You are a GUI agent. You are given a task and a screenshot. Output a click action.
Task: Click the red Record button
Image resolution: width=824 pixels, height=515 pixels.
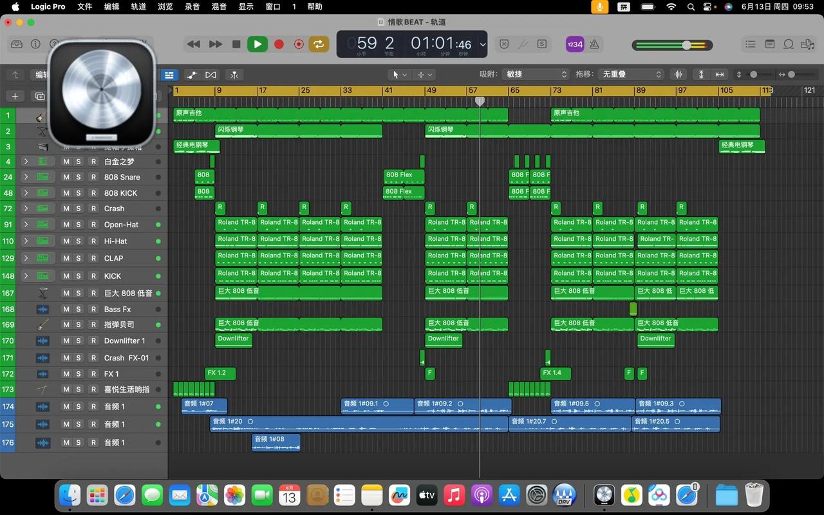279,44
